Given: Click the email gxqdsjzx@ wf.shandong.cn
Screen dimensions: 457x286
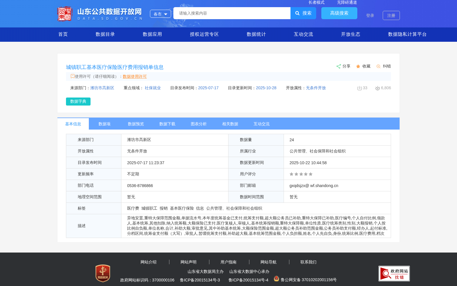Looking at the screenshot, I should pyautogui.click(x=314, y=186).
